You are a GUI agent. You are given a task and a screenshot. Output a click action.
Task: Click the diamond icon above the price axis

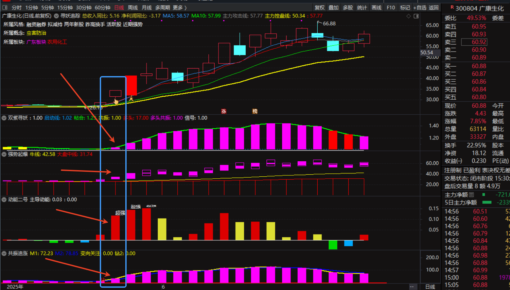pyautogui.click(x=408, y=16)
